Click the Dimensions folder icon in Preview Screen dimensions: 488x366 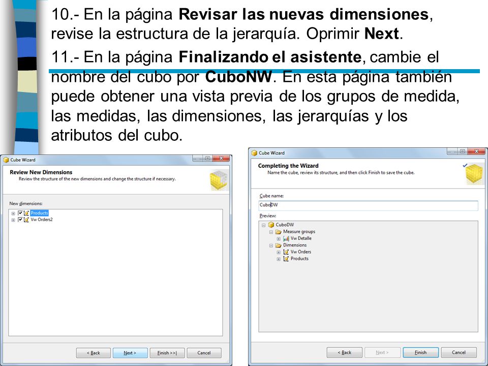click(x=279, y=245)
